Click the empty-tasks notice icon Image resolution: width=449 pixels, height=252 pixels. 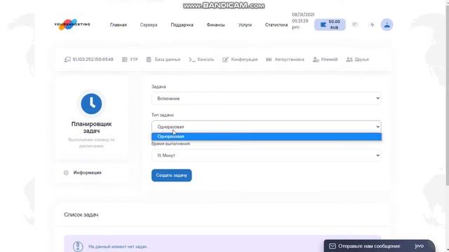[78, 246]
